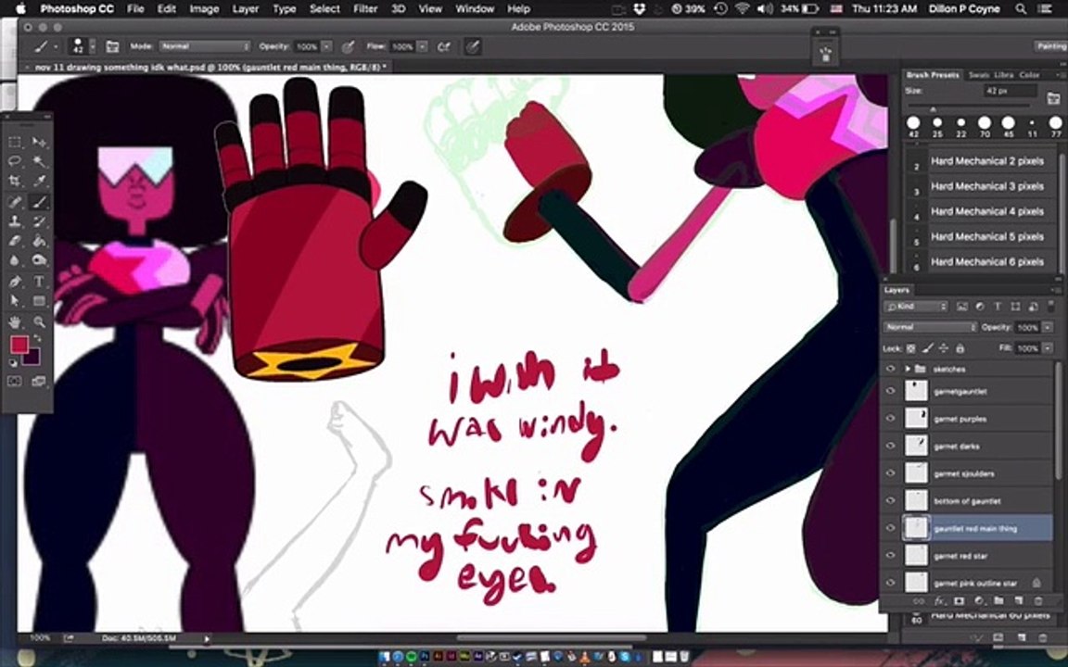Select the Eraser tool
This screenshot has width=1068, height=667.
[x=14, y=241]
